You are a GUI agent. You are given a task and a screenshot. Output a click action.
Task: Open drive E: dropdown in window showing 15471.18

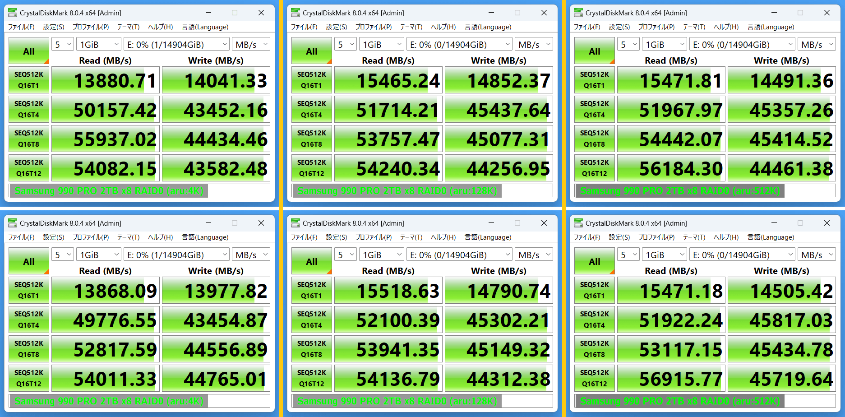click(742, 255)
